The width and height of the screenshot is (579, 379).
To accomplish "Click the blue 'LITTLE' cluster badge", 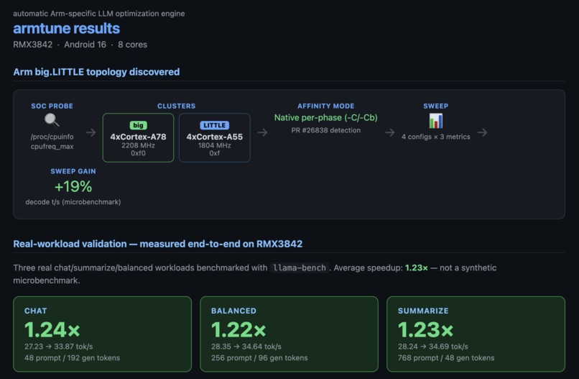I will pyautogui.click(x=215, y=125).
